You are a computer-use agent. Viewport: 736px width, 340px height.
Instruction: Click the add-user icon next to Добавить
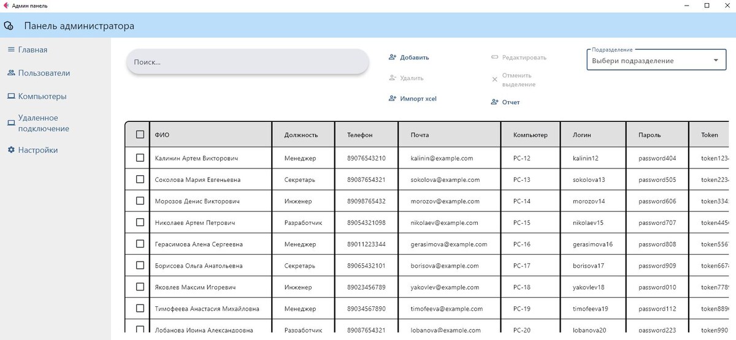393,57
